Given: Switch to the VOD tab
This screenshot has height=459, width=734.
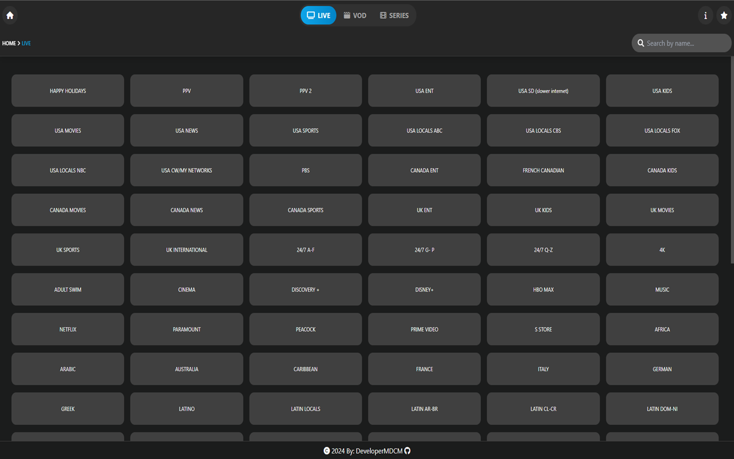Looking at the screenshot, I should [355, 15].
